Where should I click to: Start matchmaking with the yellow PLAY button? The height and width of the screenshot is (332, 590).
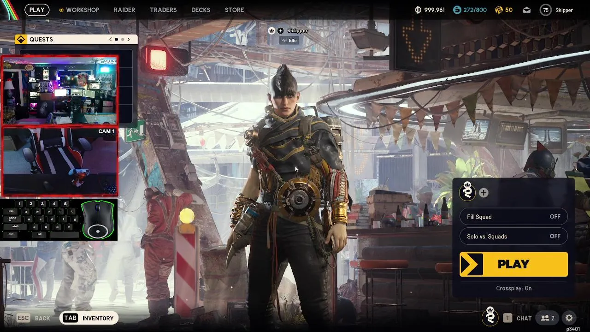click(x=513, y=264)
